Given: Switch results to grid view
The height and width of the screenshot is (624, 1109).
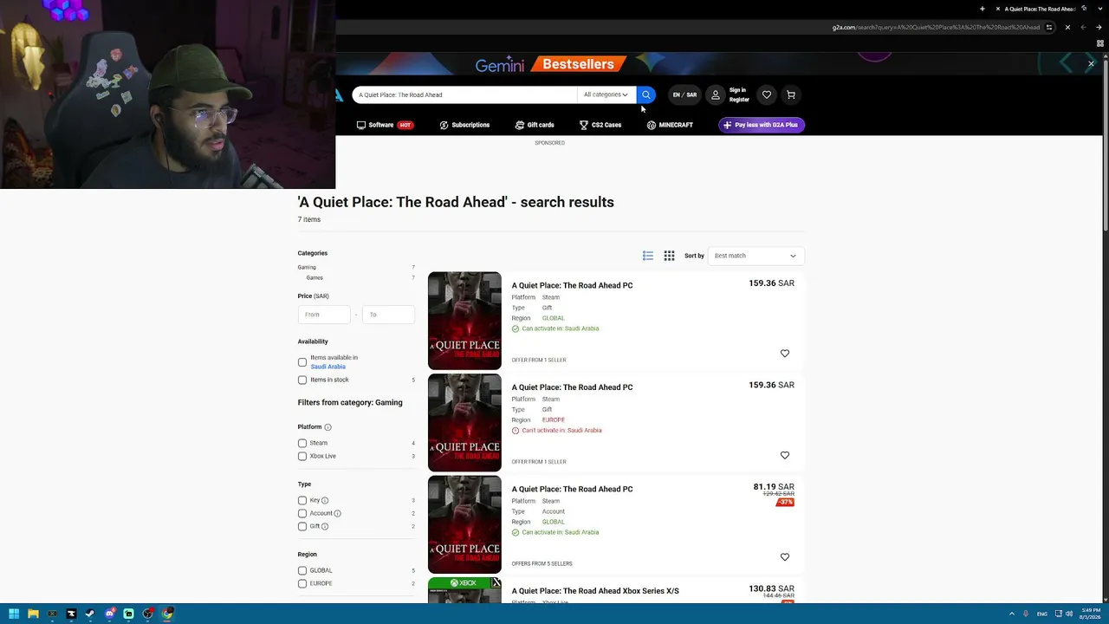Looking at the screenshot, I should click(x=670, y=256).
